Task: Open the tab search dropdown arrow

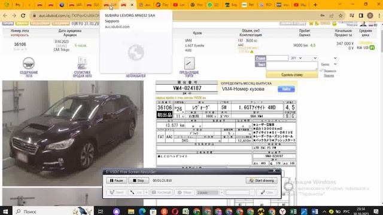Action: (340, 4)
